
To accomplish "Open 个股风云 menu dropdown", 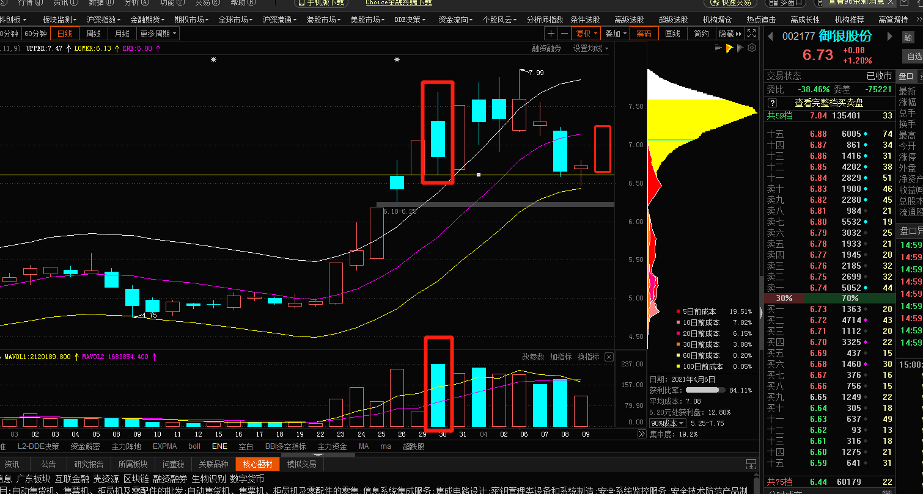I will pyautogui.click(x=499, y=20).
